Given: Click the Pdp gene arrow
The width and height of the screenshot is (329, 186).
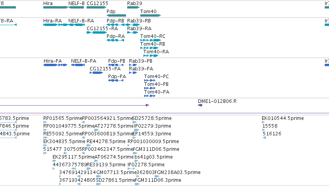Looking at the screenshot, I should 116,15.
